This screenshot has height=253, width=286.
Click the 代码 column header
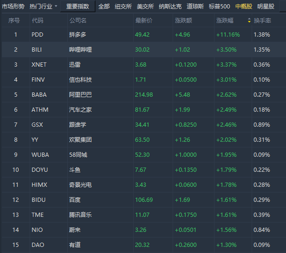(37, 20)
